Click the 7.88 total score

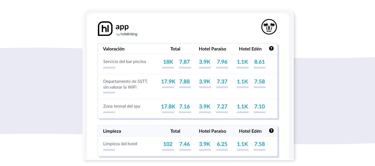(184, 82)
